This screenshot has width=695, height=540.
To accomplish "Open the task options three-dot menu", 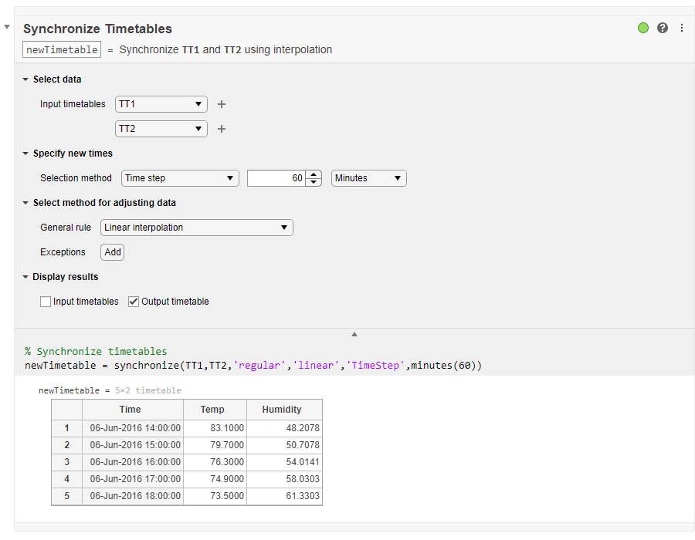I will (x=680, y=28).
